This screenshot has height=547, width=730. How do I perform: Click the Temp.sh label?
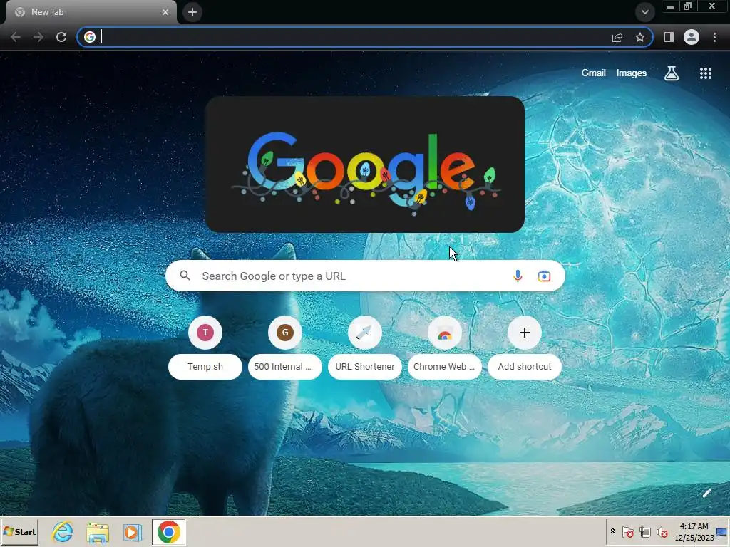pyautogui.click(x=205, y=367)
